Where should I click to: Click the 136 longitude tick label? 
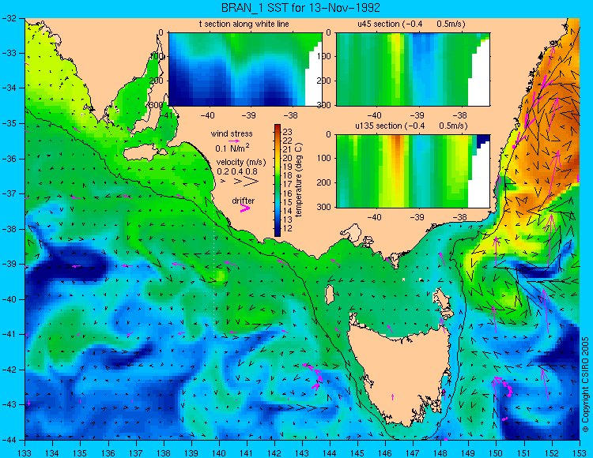[108, 452]
